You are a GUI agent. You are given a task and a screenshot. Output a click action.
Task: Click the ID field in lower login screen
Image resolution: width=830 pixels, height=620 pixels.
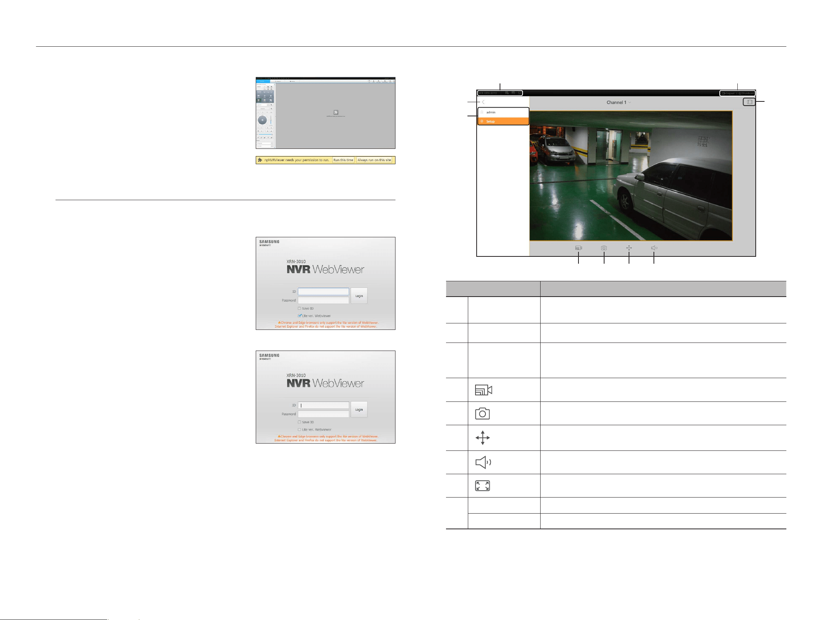pos(324,405)
